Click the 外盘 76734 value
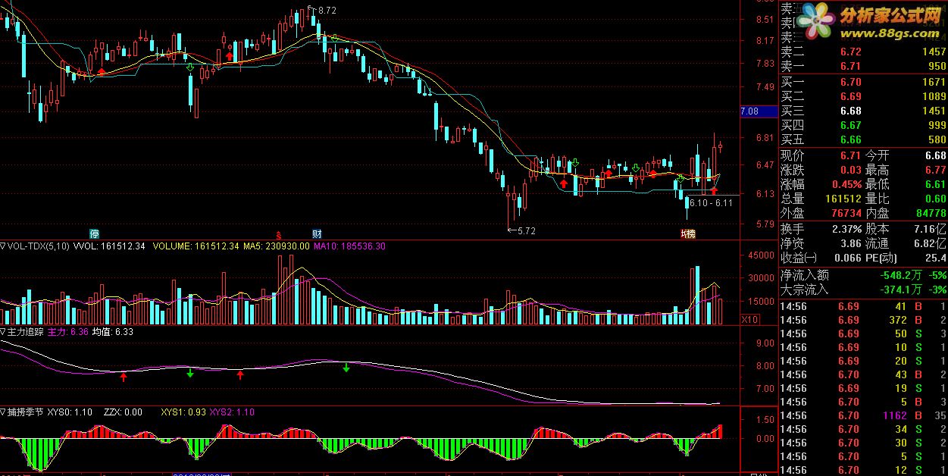948x476 pixels. [846, 213]
